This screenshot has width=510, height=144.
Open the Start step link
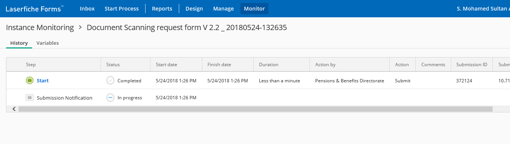(43, 81)
